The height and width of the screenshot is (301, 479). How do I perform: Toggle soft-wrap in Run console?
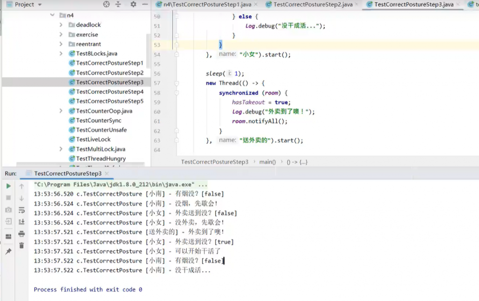coord(22,210)
